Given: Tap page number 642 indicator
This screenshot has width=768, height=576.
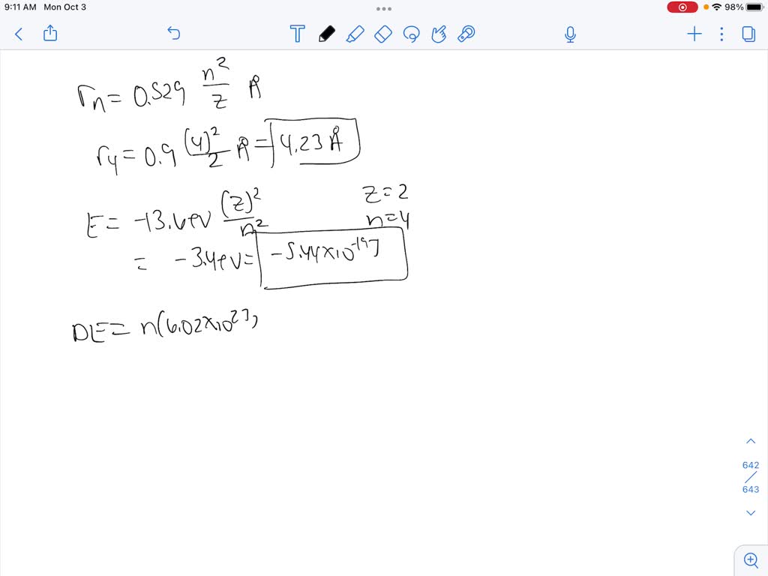Looking at the screenshot, I should click(750, 465).
